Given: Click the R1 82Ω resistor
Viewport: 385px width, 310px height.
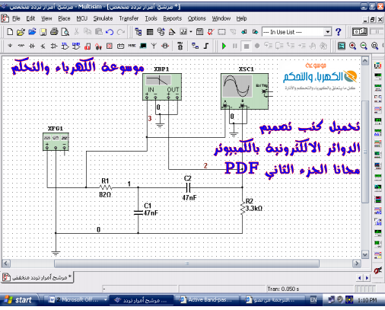Looking at the screenshot, I should point(106,187).
